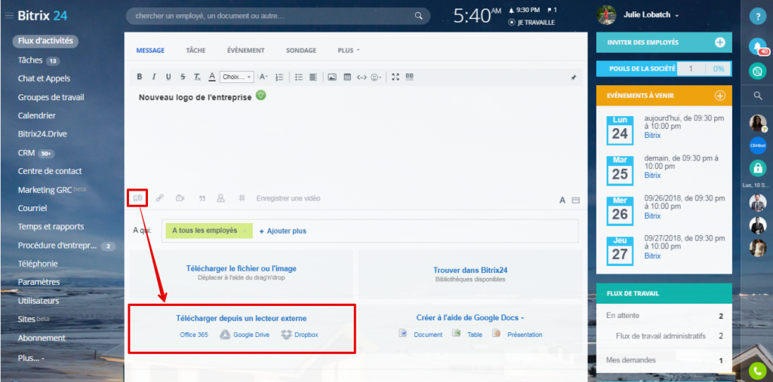The height and width of the screenshot is (382, 773).
Task: Click the mention person icon
Action: [x=221, y=198]
